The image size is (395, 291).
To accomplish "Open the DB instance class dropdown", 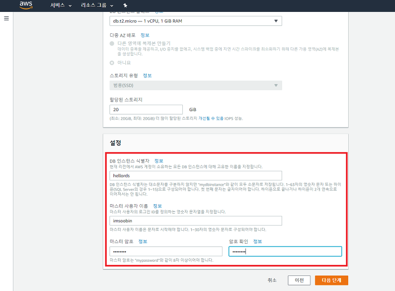I will 196,21.
